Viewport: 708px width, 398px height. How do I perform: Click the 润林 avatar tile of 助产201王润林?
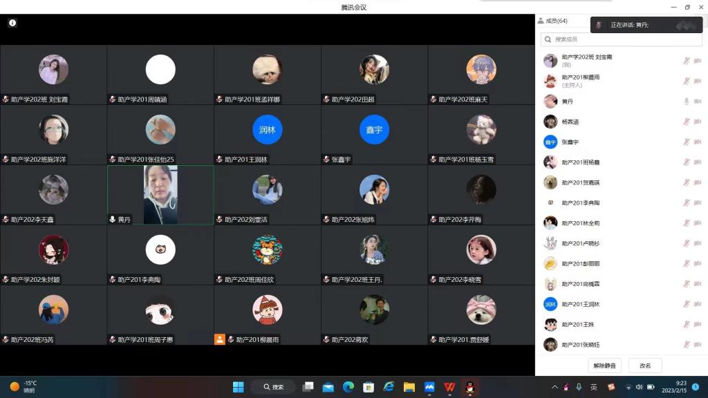coord(268,130)
